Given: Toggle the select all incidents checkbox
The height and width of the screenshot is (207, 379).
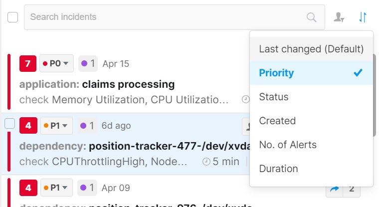Looking at the screenshot, I should click(x=13, y=17).
